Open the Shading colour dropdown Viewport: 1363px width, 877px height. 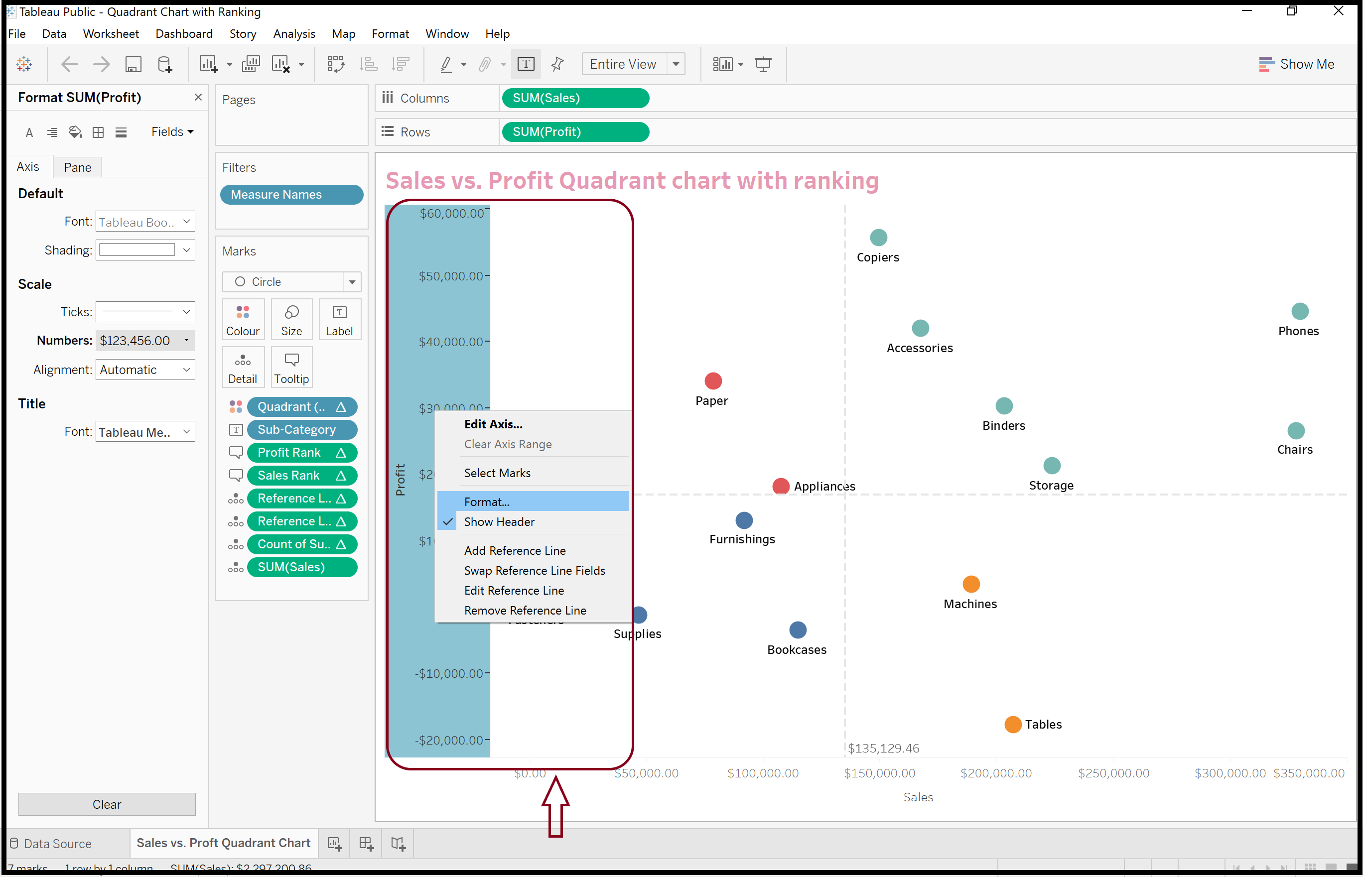(x=145, y=250)
